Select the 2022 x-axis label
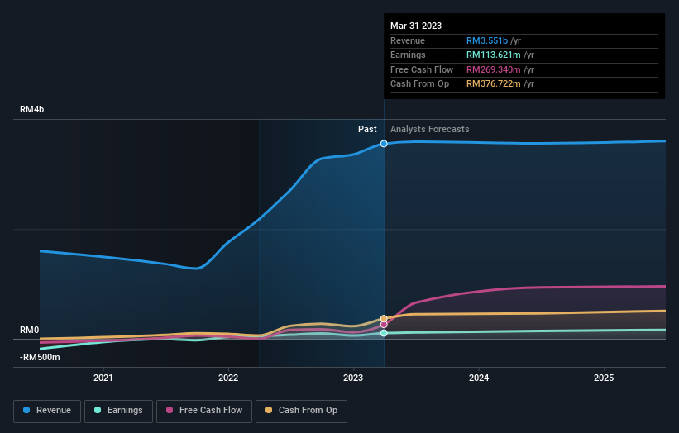The image size is (679, 433). tap(228, 378)
